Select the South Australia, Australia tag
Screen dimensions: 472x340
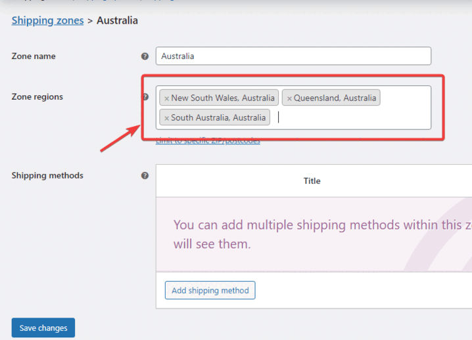pos(214,117)
